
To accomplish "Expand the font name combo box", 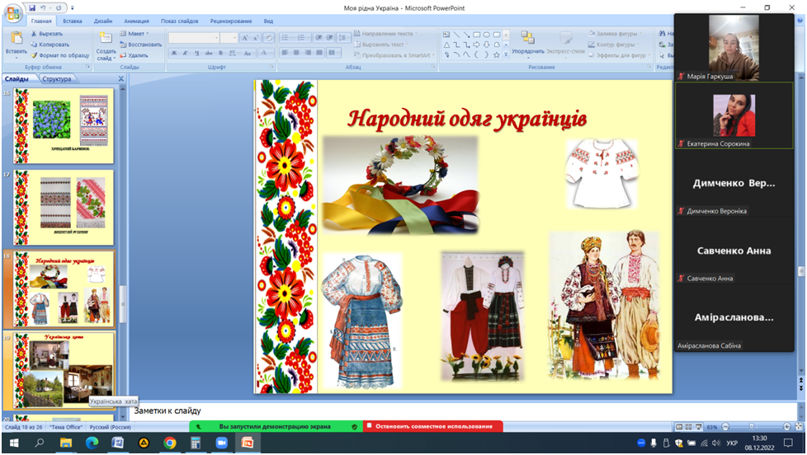I will 215,38.
